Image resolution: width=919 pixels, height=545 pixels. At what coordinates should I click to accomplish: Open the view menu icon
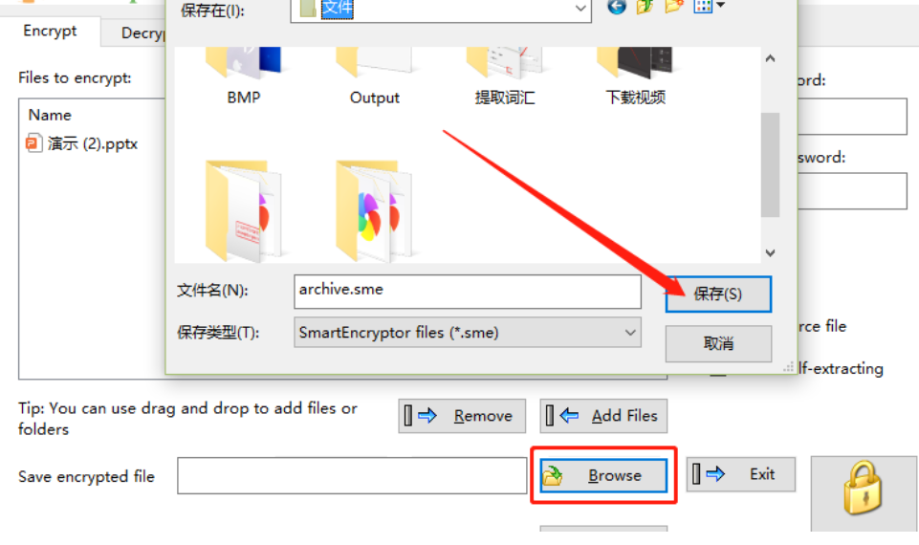click(709, 6)
